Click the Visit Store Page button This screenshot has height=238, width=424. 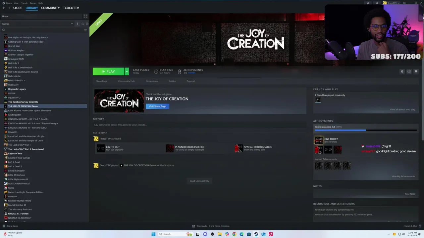(157, 106)
